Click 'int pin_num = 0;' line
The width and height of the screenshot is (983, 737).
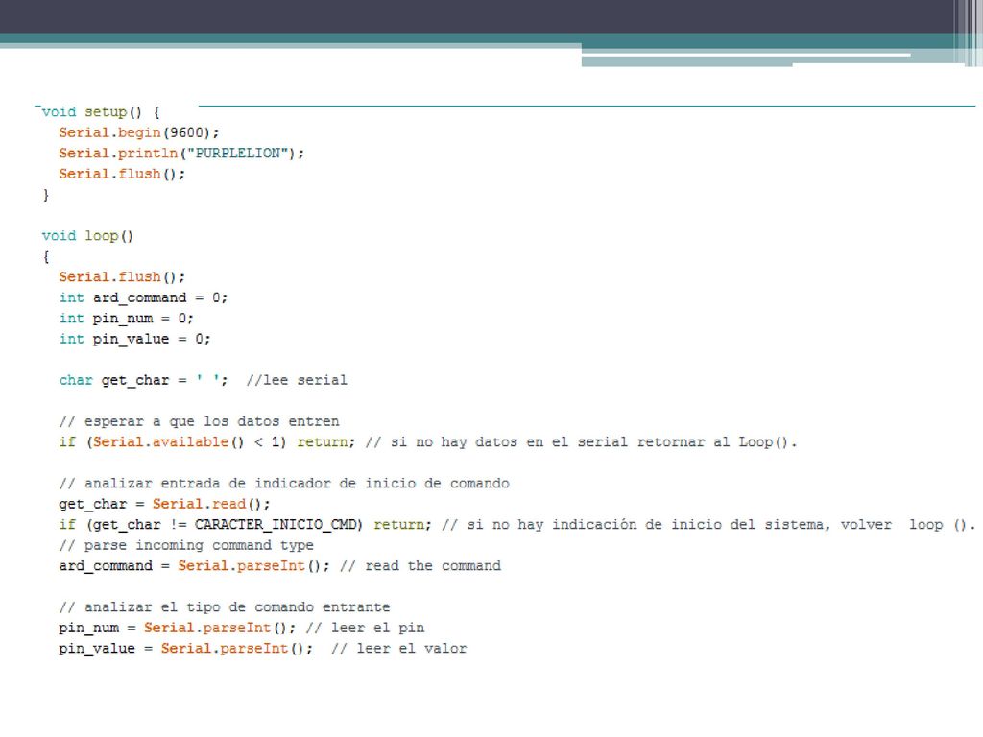pyautogui.click(x=126, y=319)
